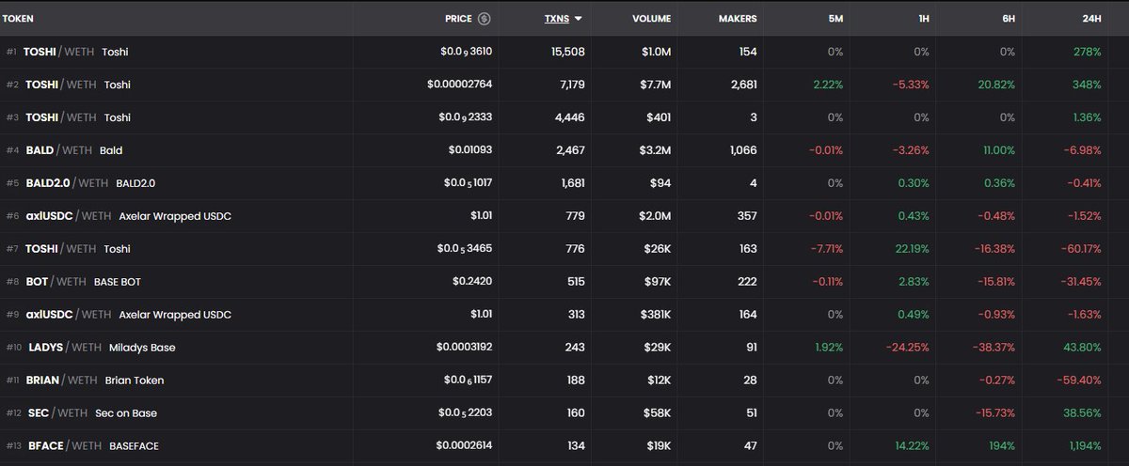
Task: Click the 5M change -7.71%
Action: click(825, 249)
